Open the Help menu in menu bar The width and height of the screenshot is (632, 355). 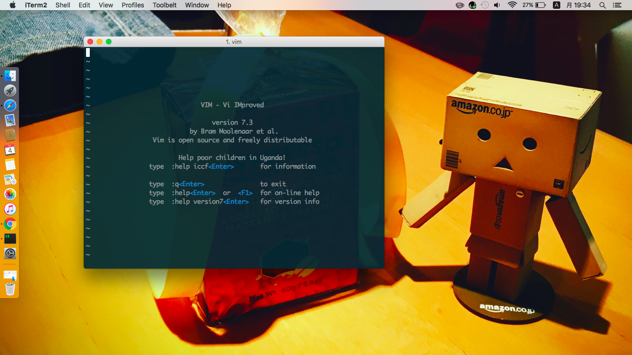point(224,5)
